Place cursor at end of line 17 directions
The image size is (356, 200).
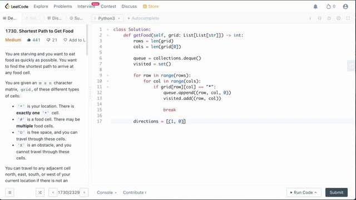[186, 121]
